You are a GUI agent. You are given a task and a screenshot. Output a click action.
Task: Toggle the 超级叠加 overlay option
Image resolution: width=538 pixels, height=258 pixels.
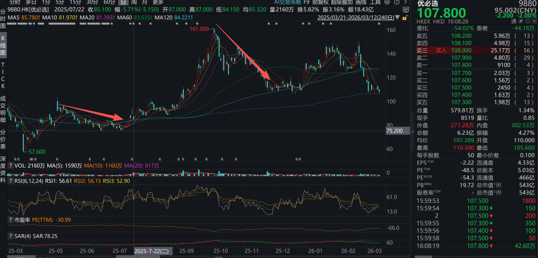coord(342,2)
